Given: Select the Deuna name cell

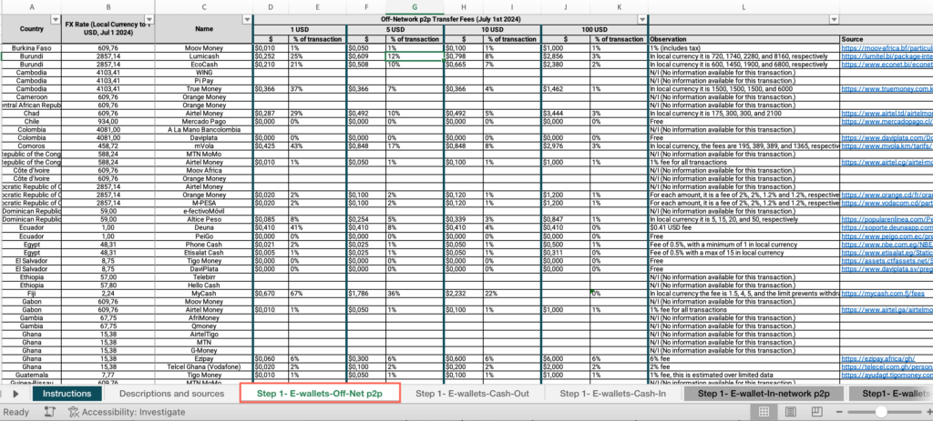Looking at the screenshot, I should click(x=204, y=227).
